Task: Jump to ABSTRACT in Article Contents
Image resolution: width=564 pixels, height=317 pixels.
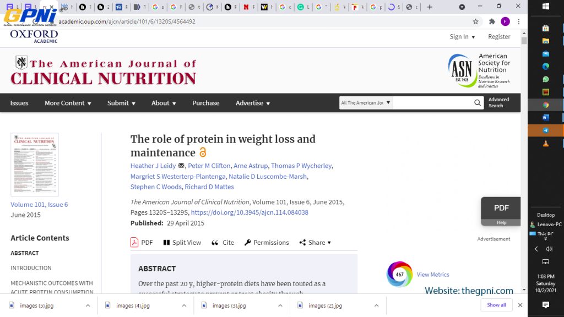Action: [x=24, y=253]
